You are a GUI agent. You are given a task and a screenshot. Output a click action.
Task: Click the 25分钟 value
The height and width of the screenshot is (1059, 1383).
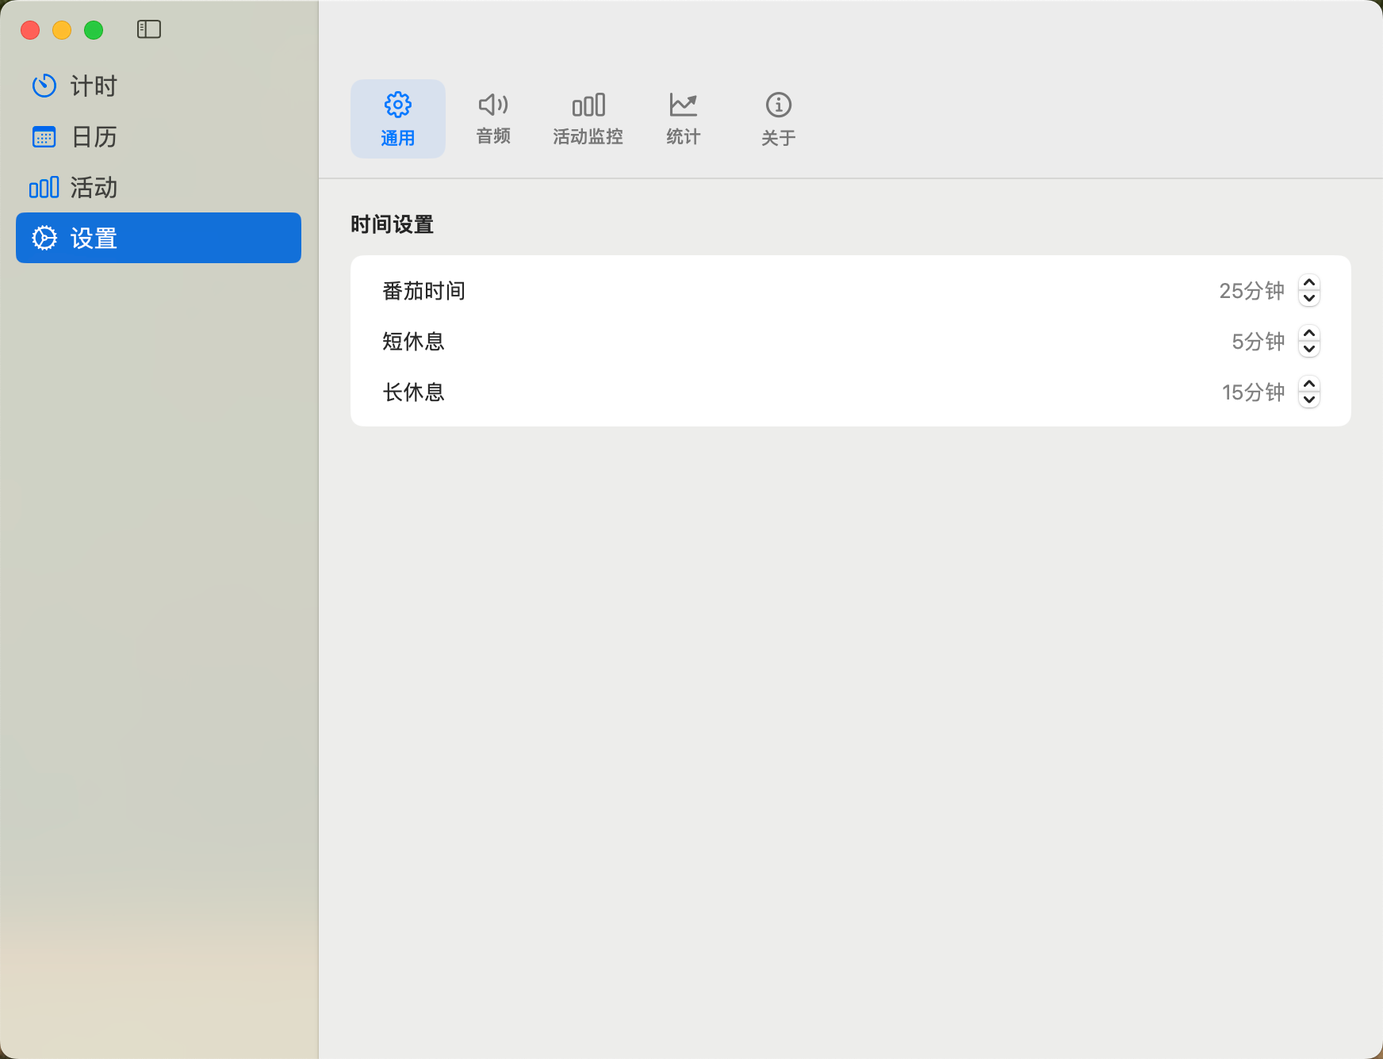click(1251, 291)
